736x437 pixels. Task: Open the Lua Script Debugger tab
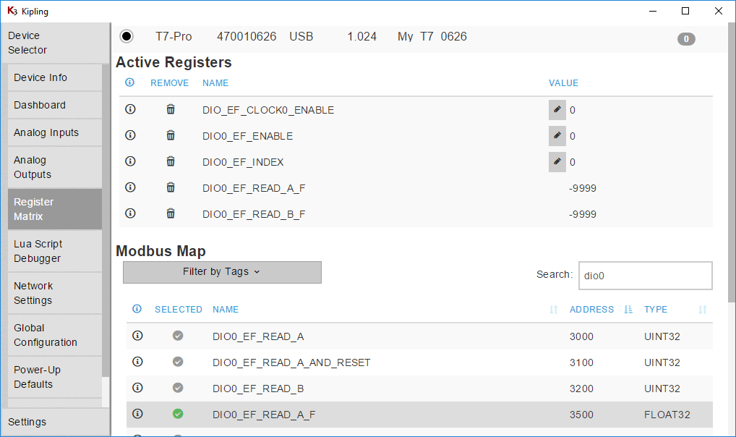54,251
